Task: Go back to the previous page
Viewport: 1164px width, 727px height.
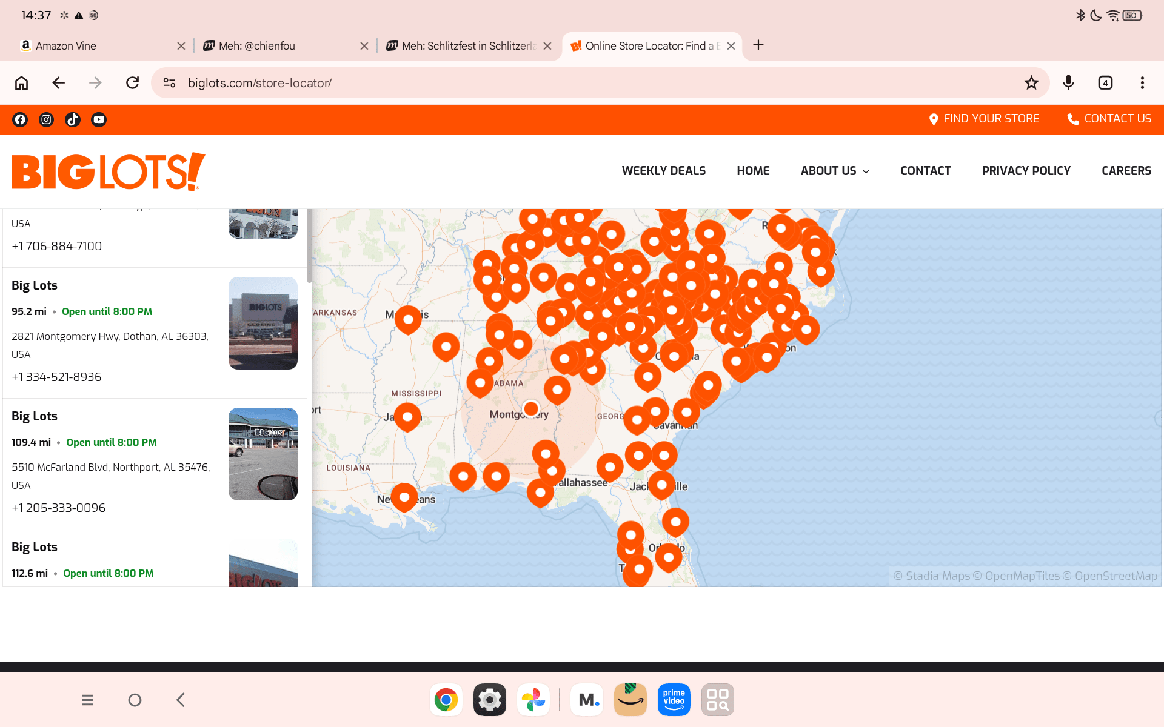Action: pyautogui.click(x=59, y=83)
